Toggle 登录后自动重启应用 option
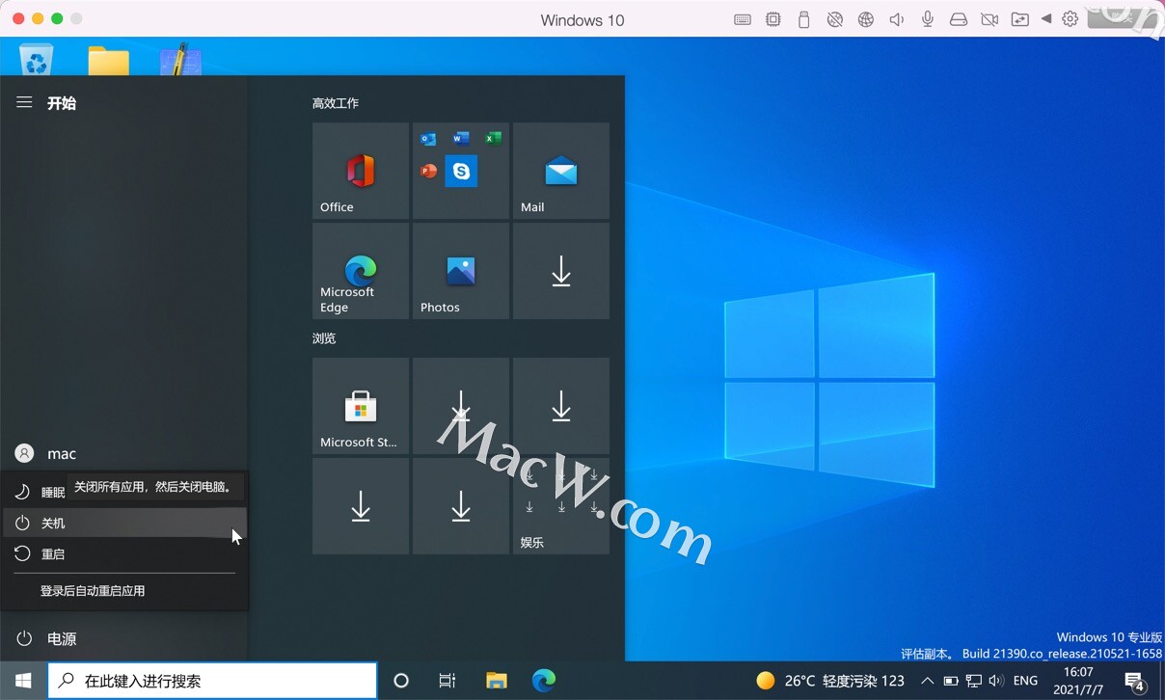This screenshot has height=700, width=1165. [125, 591]
